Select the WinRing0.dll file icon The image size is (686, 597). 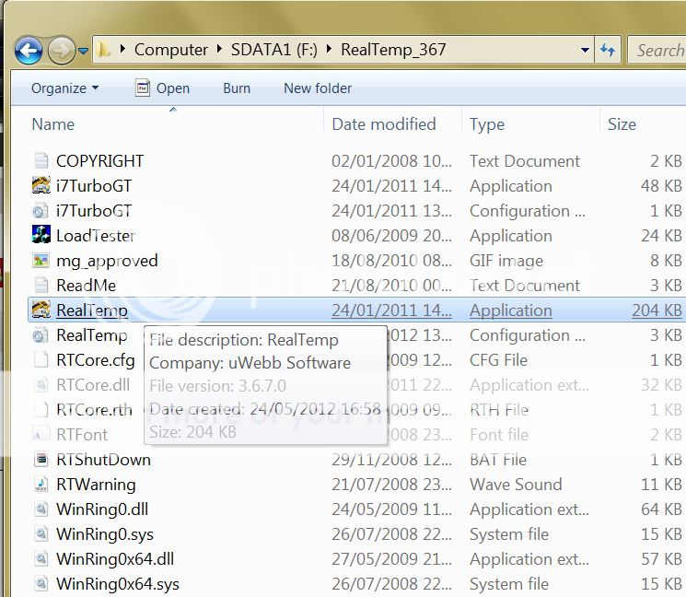point(41,509)
